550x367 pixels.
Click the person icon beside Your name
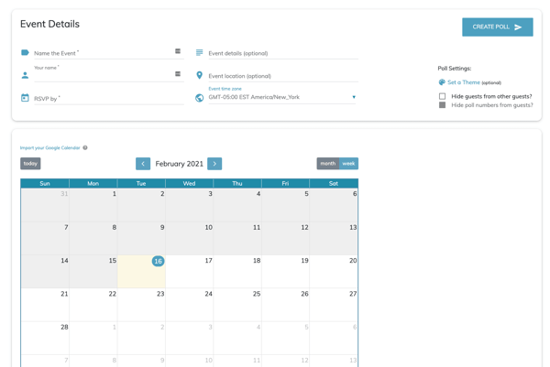tap(25, 75)
